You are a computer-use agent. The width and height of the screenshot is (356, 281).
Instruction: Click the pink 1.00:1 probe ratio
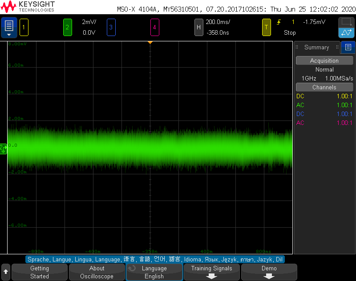tap(344, 123)
